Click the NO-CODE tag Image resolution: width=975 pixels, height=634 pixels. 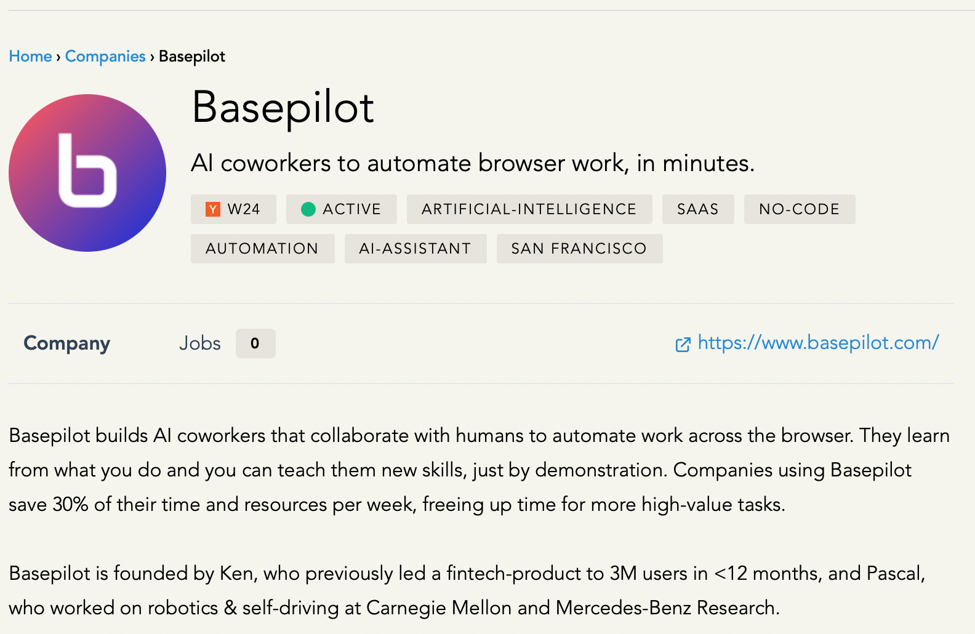point(800,209)
